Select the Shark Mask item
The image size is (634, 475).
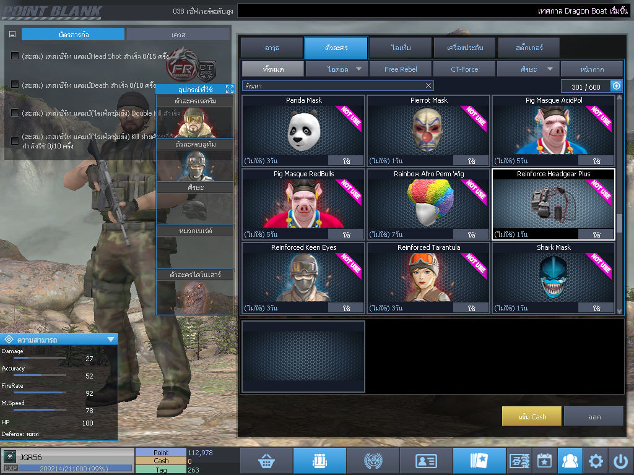[554, 278]
